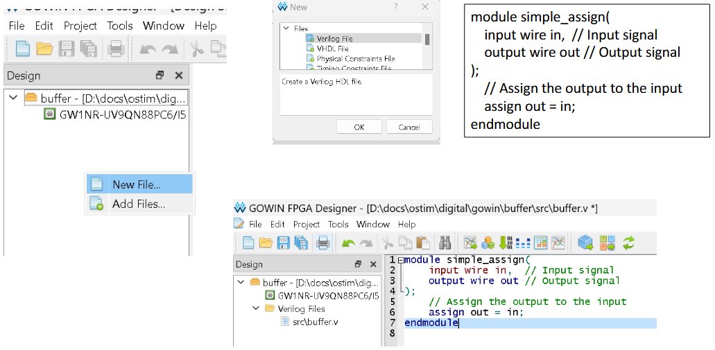The height and width of the screenshot is (350, 715).
Task: Close Design panel in window with context menu
Action: tap(179, 76)
